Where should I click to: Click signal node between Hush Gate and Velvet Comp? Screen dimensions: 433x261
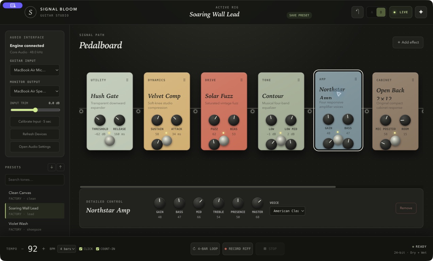coord(138,111)
